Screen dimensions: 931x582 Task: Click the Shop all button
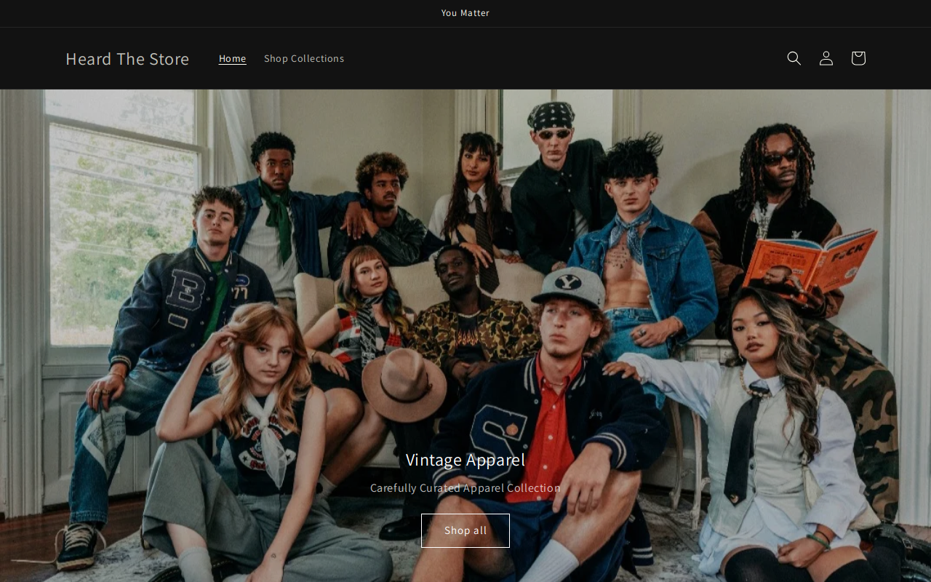coord(465,530)
